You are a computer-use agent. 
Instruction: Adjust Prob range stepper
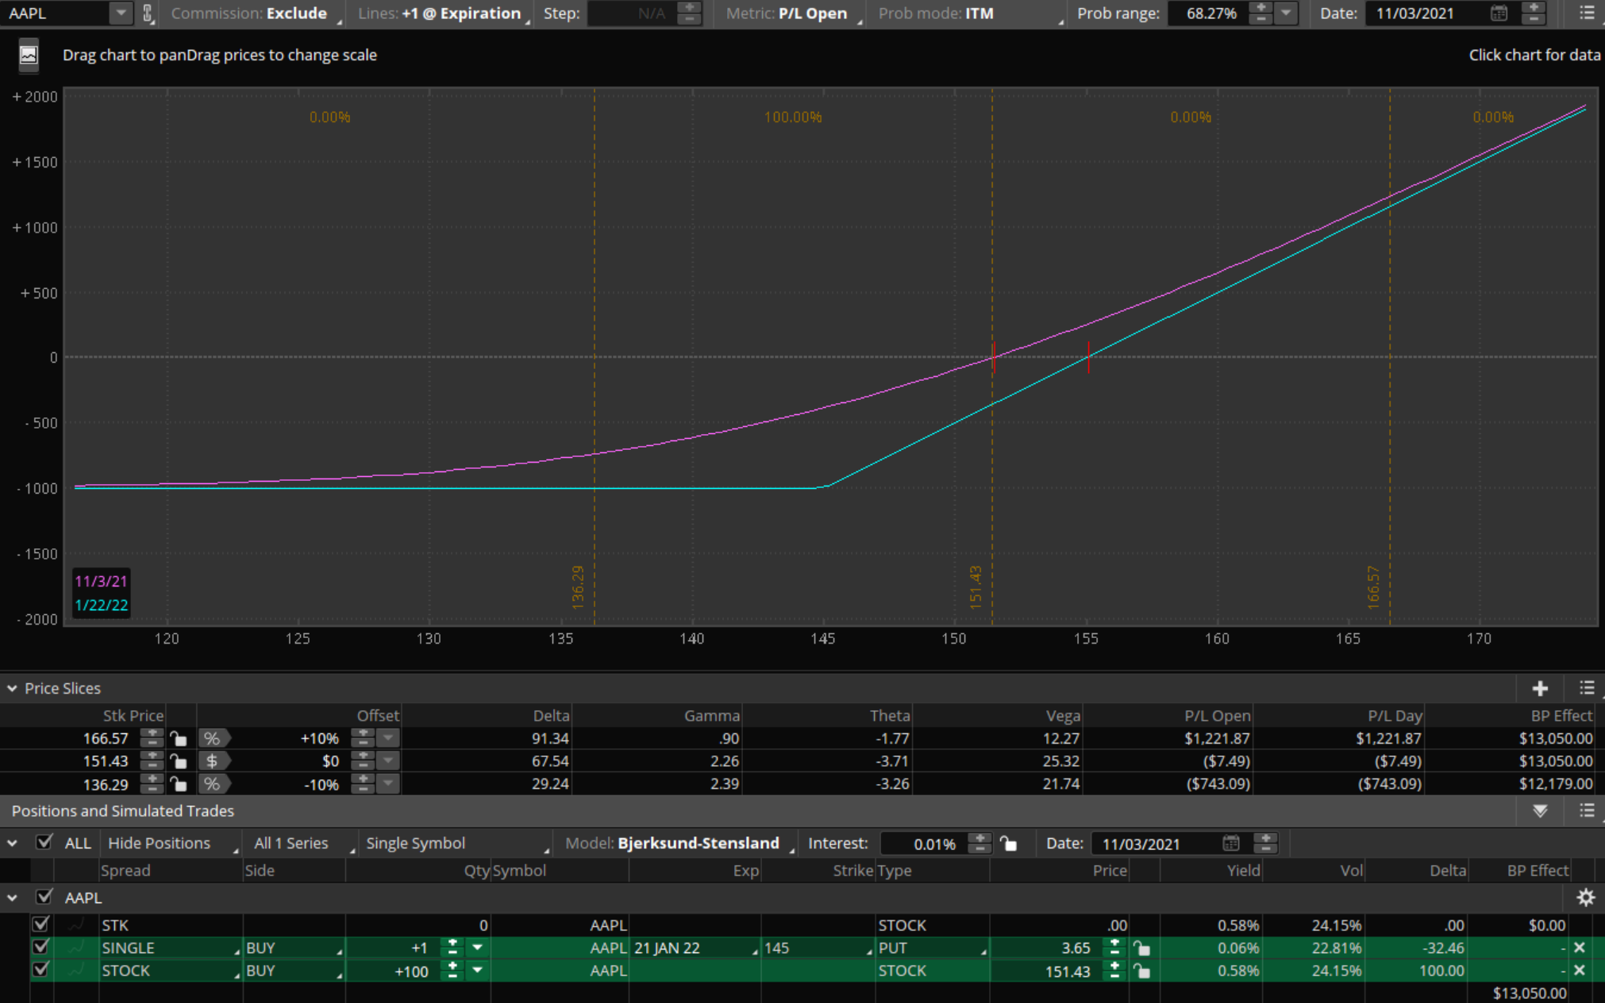coord(1261,13)
